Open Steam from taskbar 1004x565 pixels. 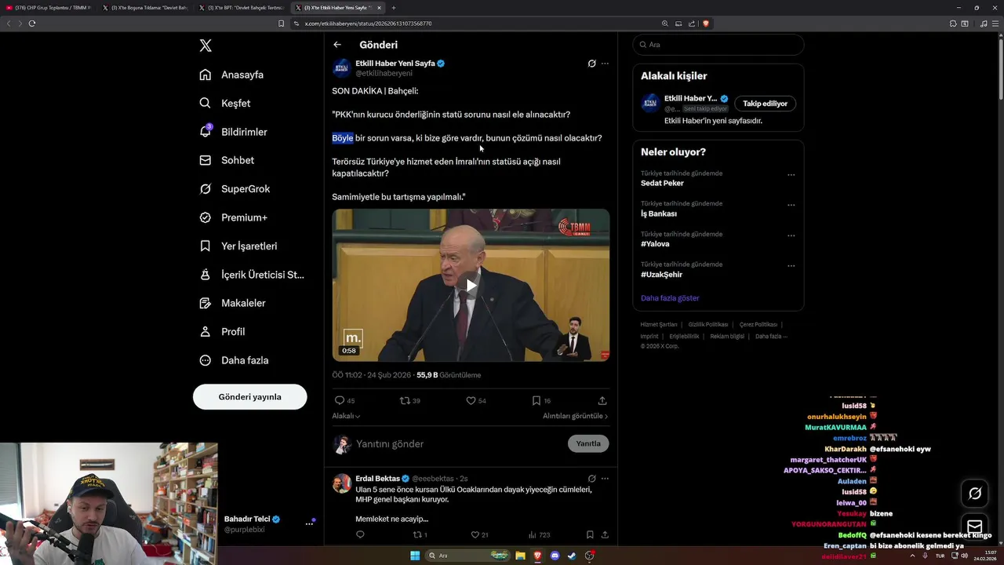572,556
